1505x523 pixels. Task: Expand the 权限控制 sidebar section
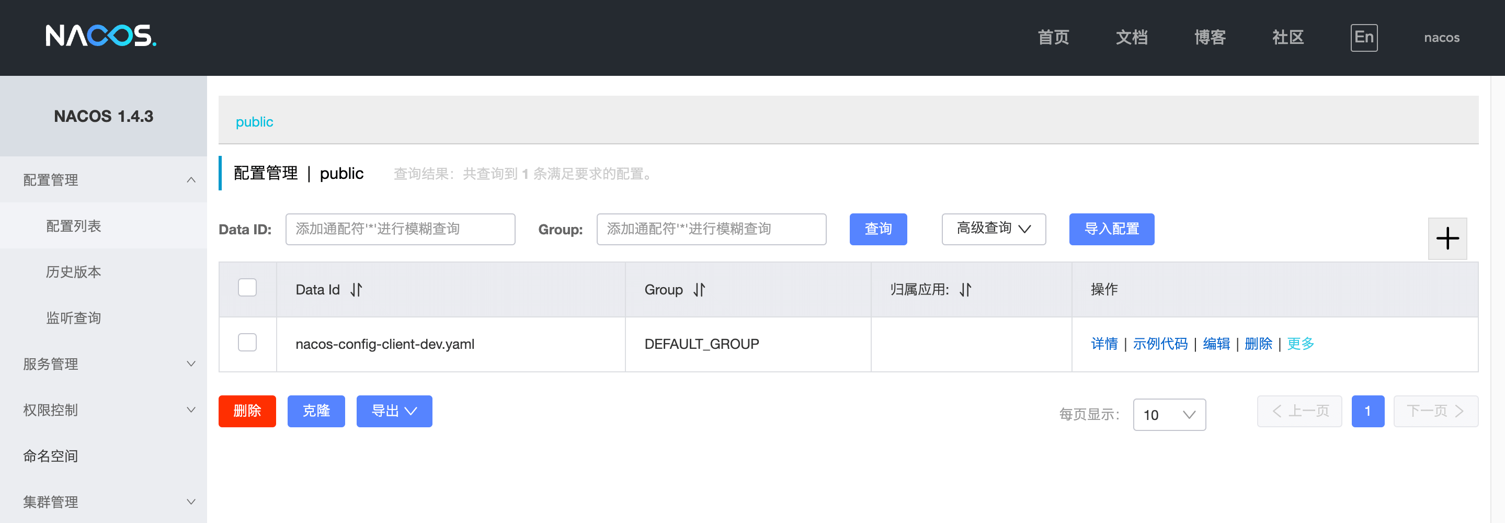coord(104,410)
